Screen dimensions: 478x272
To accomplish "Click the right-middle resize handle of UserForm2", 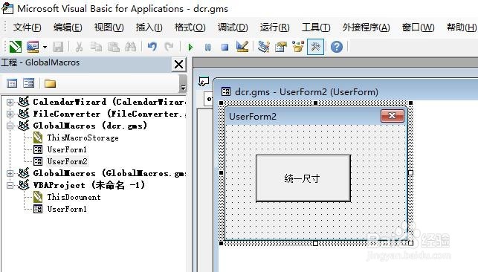I will pos(410,172).
